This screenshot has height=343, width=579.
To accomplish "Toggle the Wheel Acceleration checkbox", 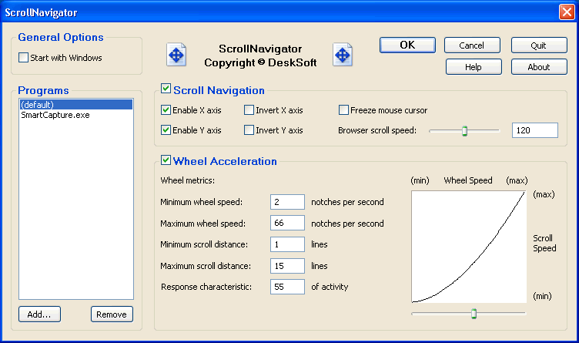I will [166, 161].
